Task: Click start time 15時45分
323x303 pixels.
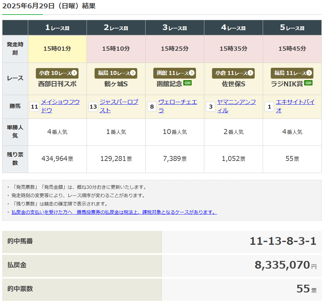Action: [292, 49]
